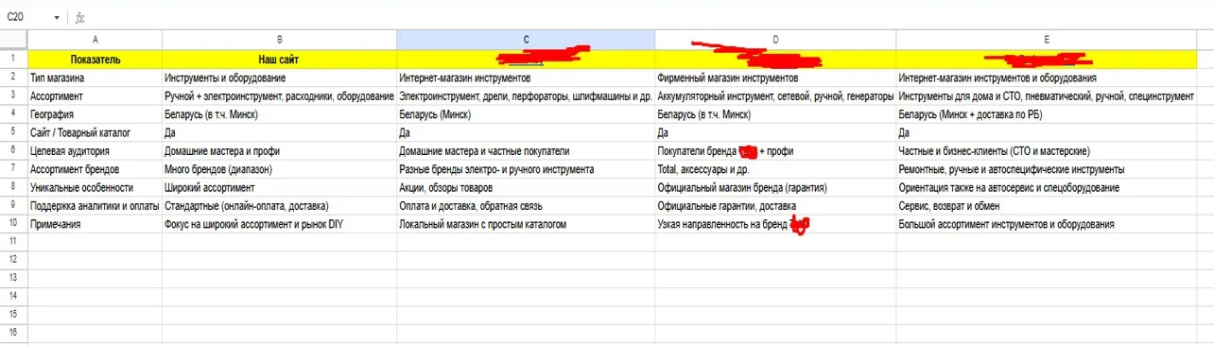The height and width of the screenshot is (345, 1214).
Task: Click cell 'Уникальные особенности'
Action: (95, 188)
